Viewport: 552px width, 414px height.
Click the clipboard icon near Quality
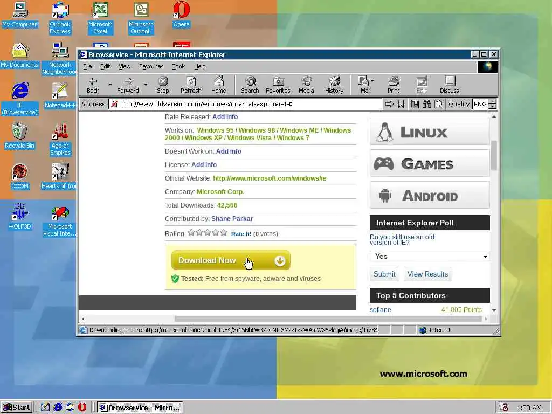pos(439,104)
